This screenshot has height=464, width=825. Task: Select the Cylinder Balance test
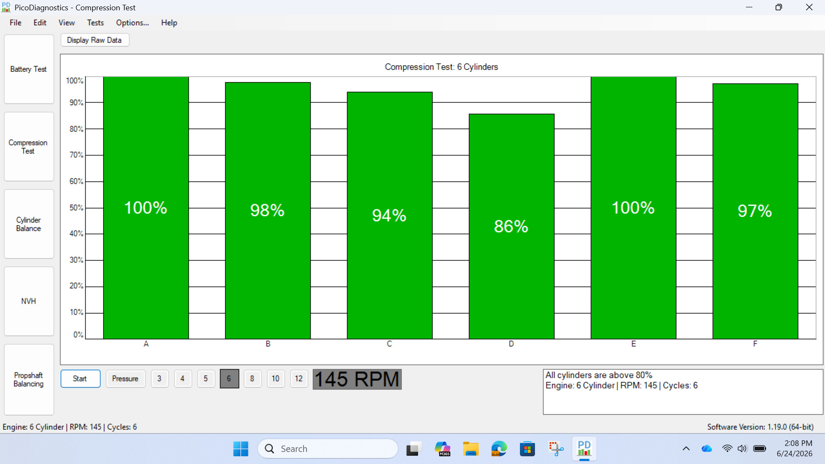point(29,224)
